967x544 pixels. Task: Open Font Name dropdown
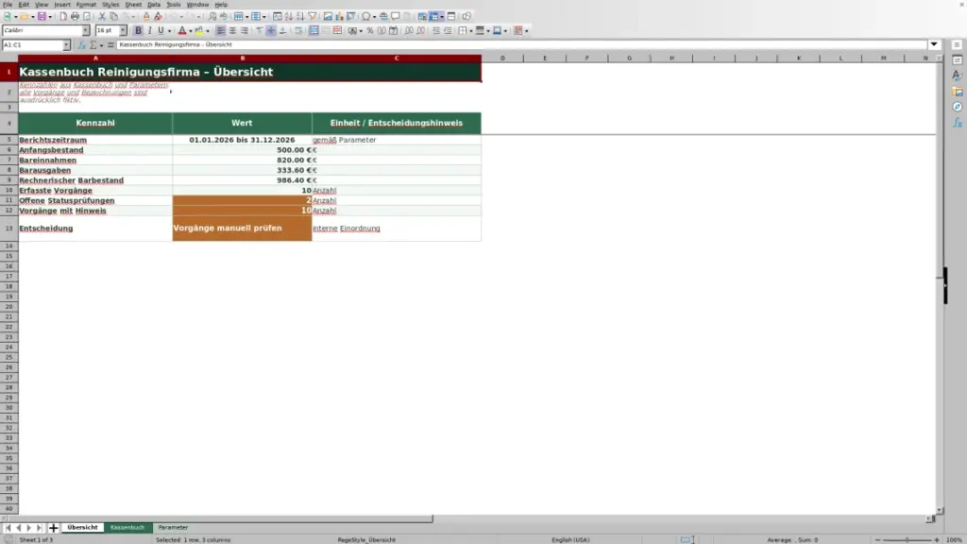click(86, 30)
